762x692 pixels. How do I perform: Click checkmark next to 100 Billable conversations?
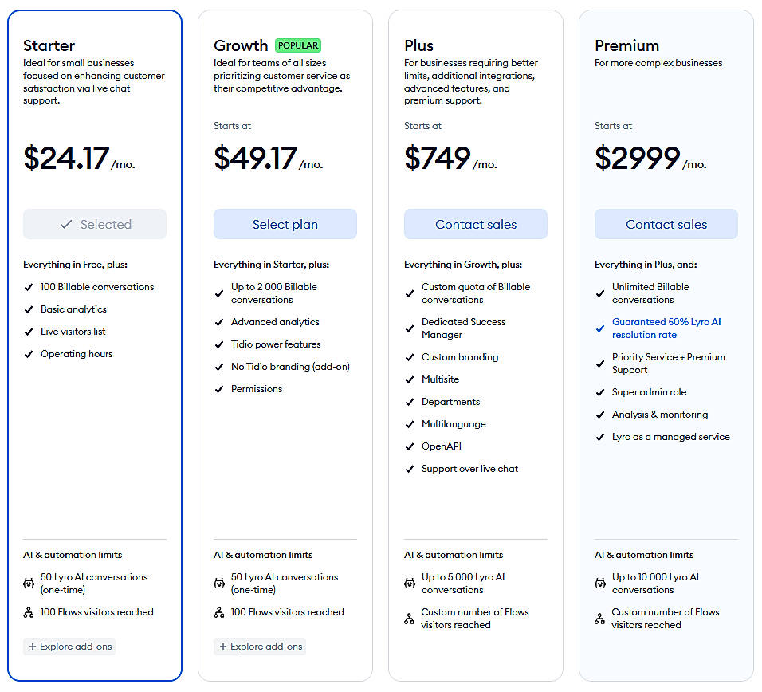tap(29, 287)
